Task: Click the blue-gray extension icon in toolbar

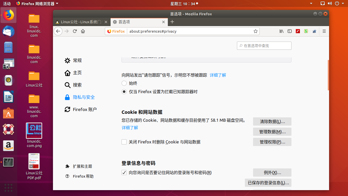Action: 314,31
